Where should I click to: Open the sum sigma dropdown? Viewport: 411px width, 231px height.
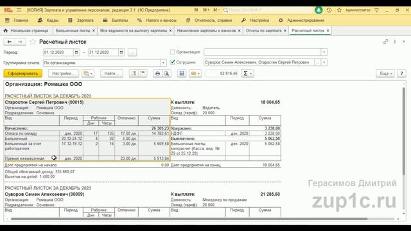(247, 74)
